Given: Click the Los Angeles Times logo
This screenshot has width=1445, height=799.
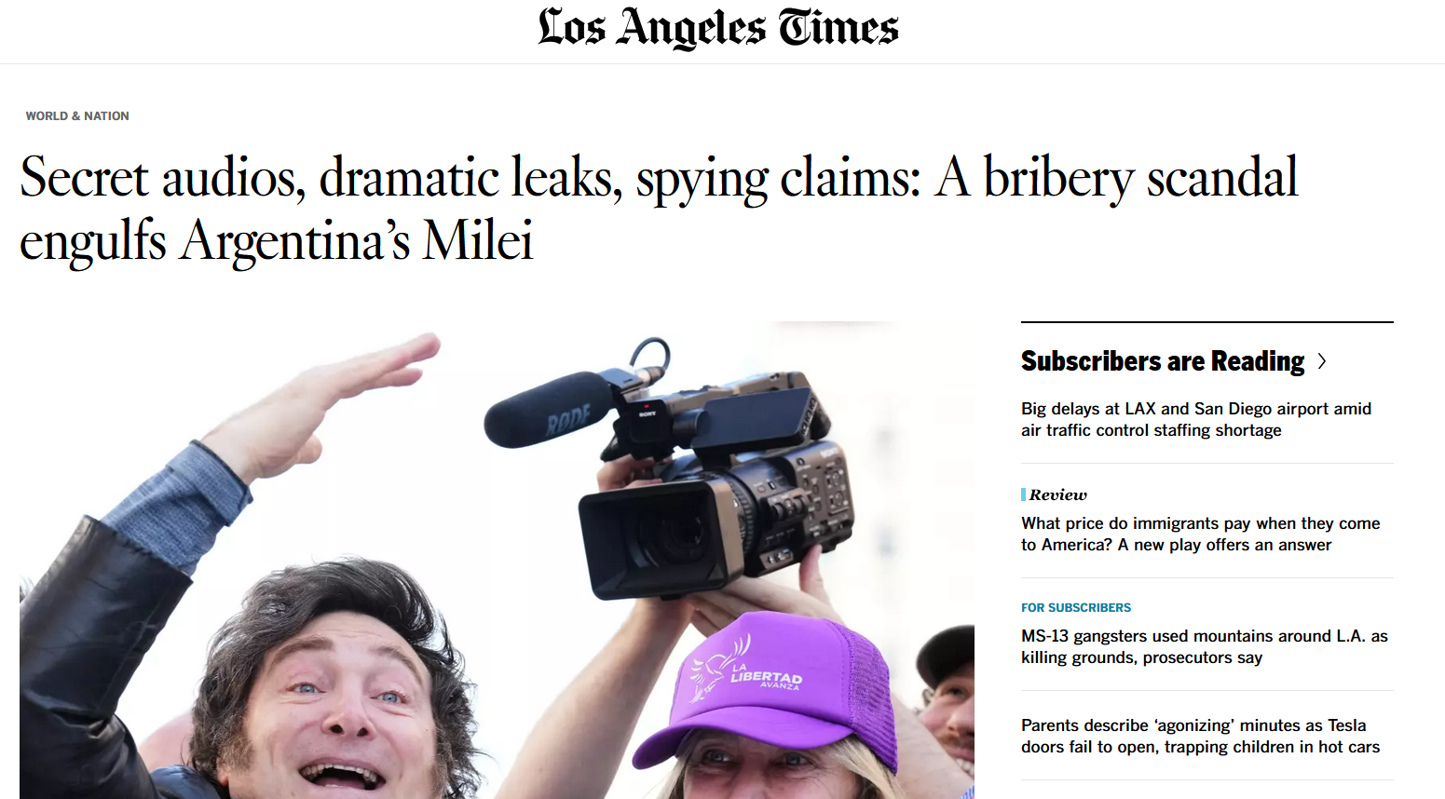Looking at the screenshot, I should pos(718,28).
